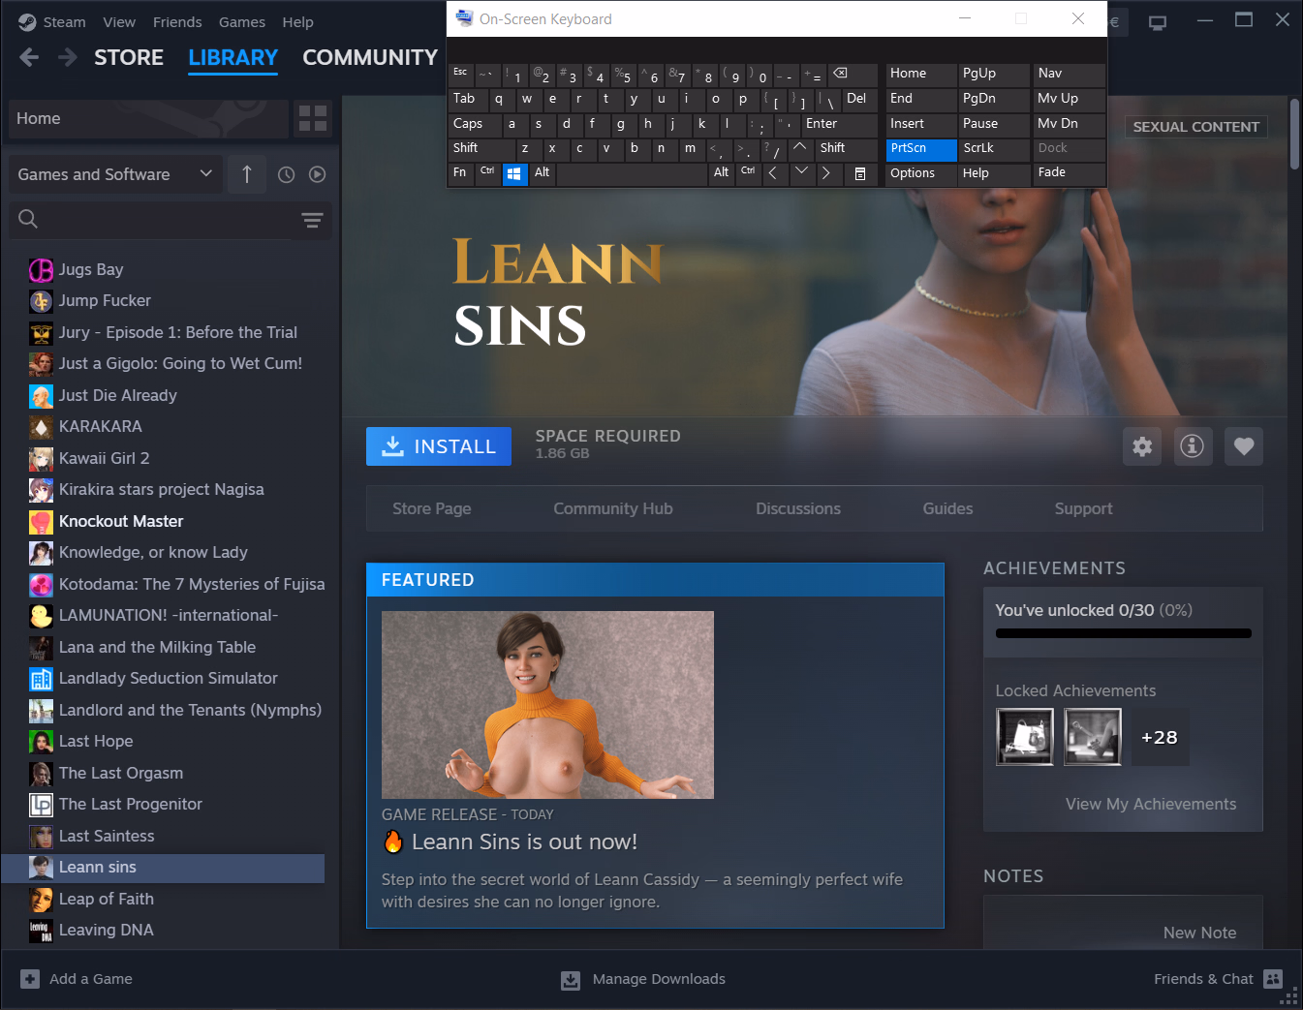
Task: Go back with the Steam back arrow
Action: point(29,58)
